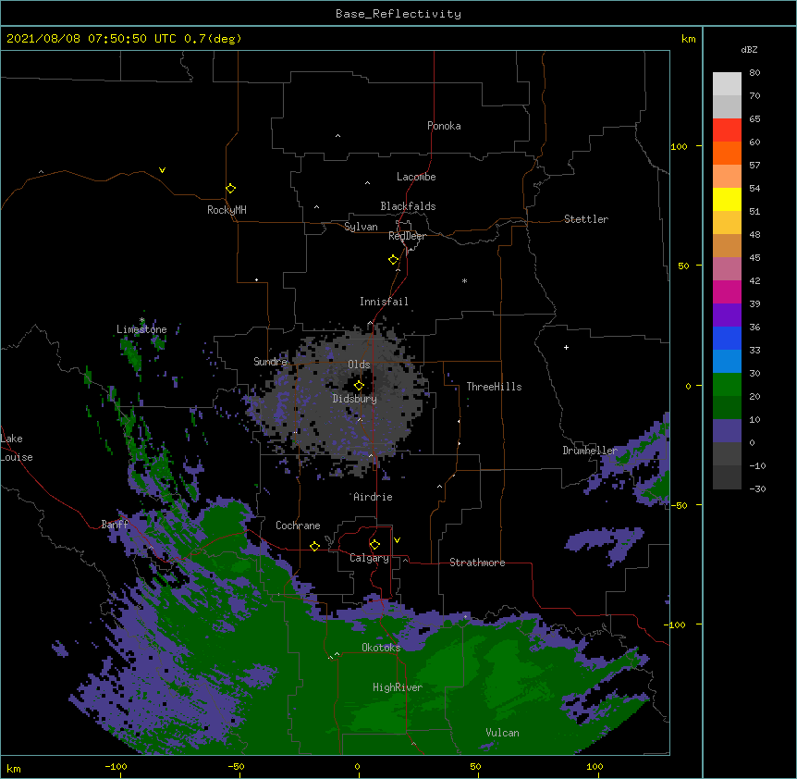Click the Airdrie label
The image size is (797, 779).
[x=374, y=497]
